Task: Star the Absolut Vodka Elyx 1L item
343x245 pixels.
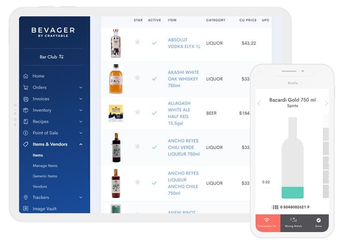Action: pos(137,42)
